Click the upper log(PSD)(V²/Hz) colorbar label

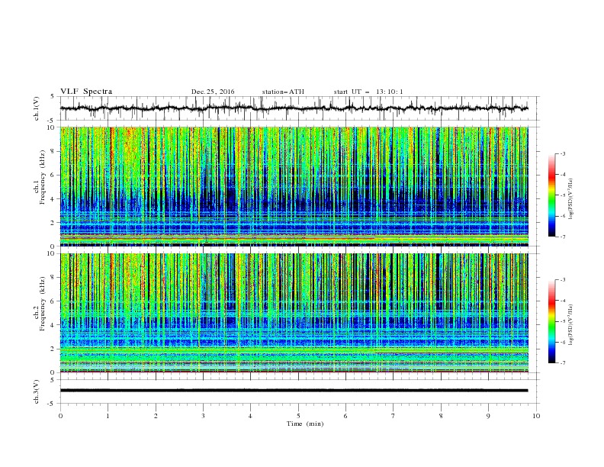click(570, 199)
